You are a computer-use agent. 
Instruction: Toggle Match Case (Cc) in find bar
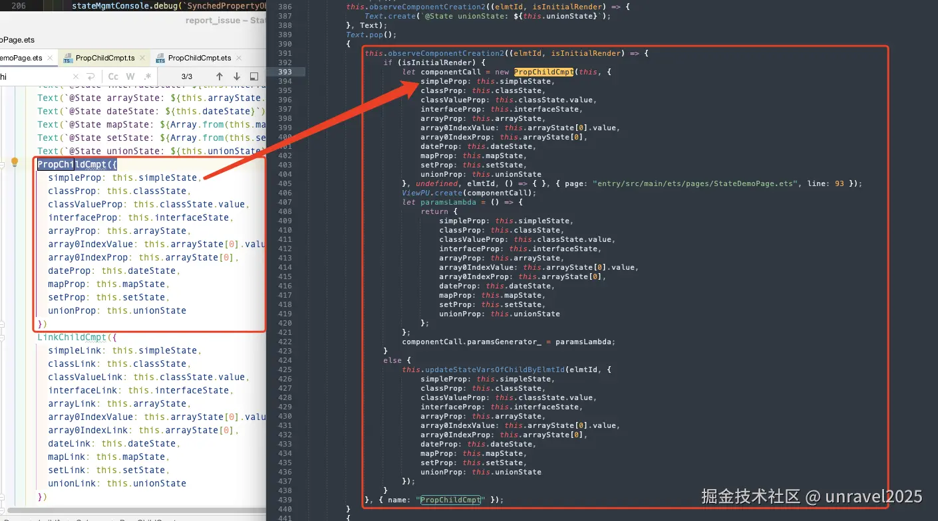113,76
